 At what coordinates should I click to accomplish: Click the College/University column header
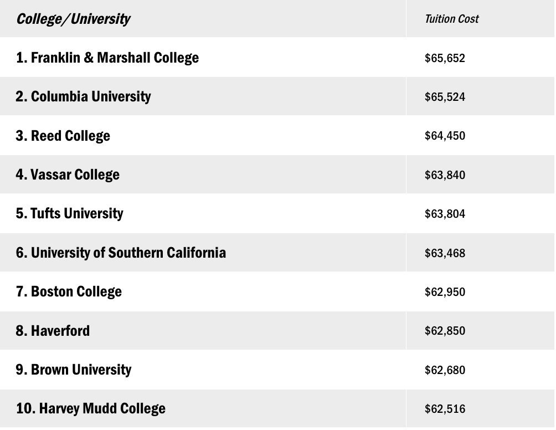click(73, 19)
